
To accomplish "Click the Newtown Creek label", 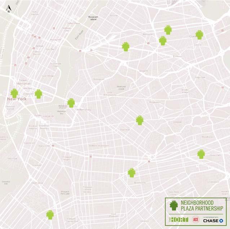I will (121, 88).
